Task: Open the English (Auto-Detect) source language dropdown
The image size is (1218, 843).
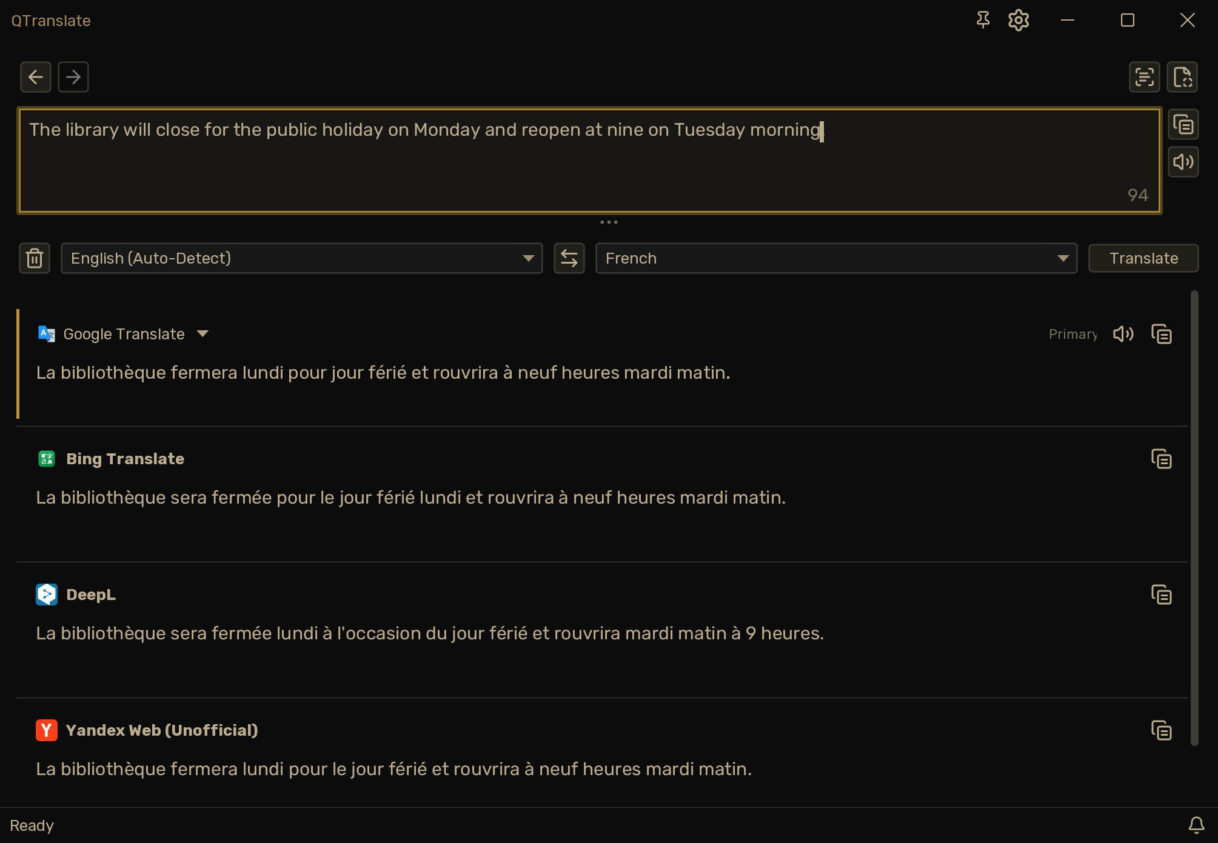Action: click(301, 258)
